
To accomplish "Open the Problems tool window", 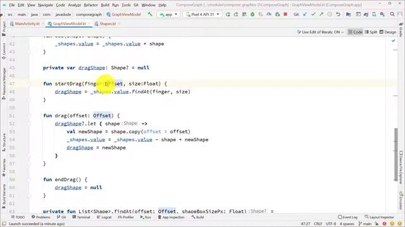I will 40,217.
